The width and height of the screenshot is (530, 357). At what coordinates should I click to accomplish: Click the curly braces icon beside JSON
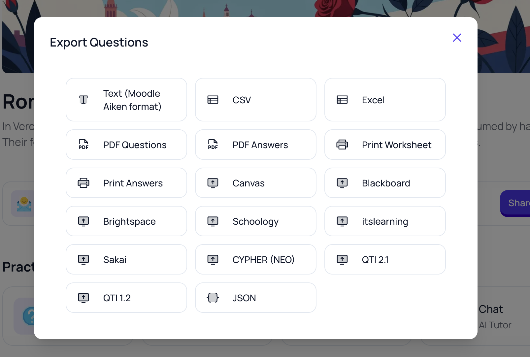tap(213, 298)
